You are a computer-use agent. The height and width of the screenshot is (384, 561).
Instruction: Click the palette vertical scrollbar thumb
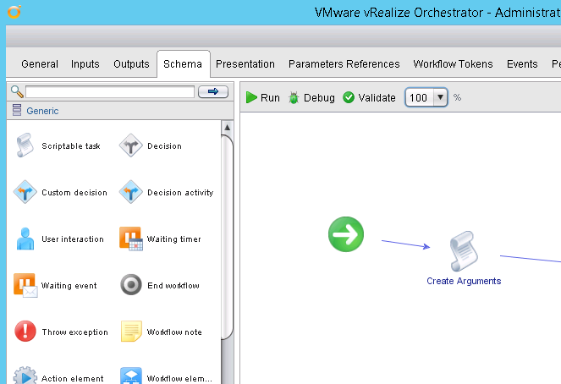[227, 237]
